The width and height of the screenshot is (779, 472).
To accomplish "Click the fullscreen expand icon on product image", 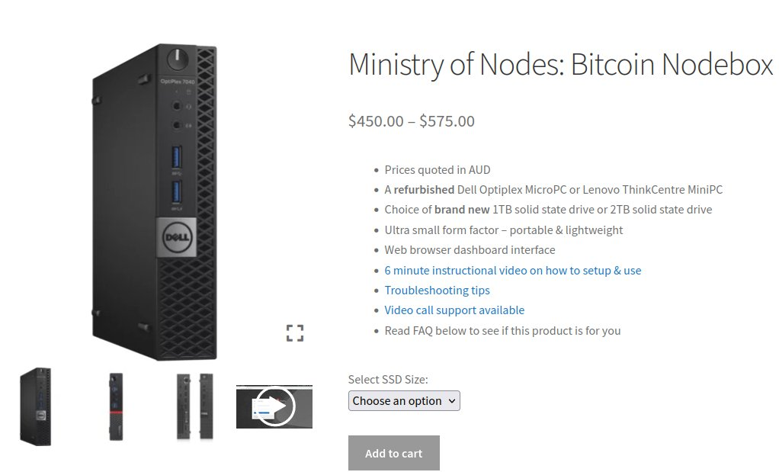I will (x=295, y=332).
